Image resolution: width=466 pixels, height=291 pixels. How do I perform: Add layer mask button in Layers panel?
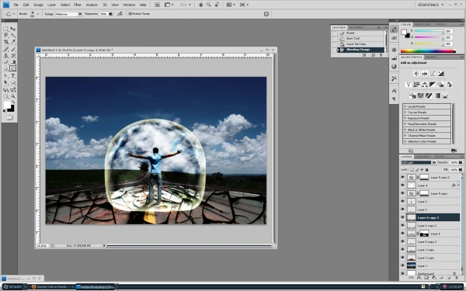(x=426, y=278)
